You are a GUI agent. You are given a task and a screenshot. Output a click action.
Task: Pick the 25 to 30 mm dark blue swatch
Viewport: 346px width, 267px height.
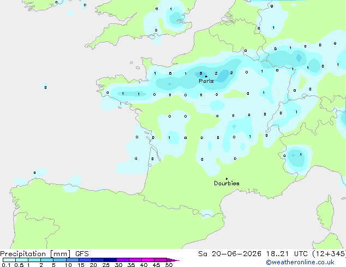click(x=110, y=260)
